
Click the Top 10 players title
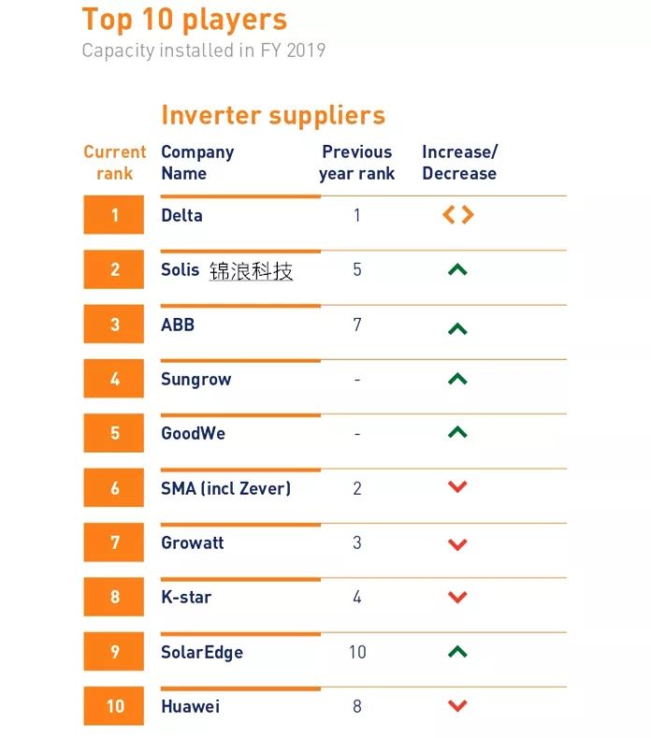pyautogui.click(x=184, y=19)
